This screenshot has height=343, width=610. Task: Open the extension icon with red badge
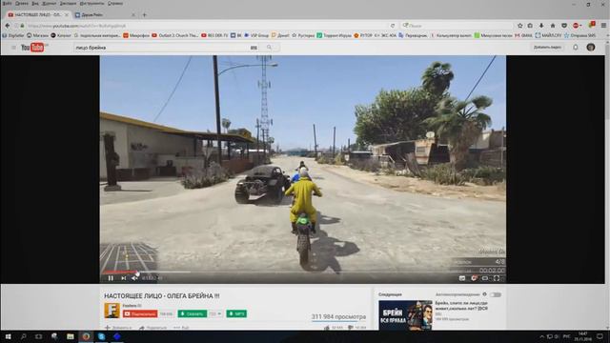pos(592,25)
